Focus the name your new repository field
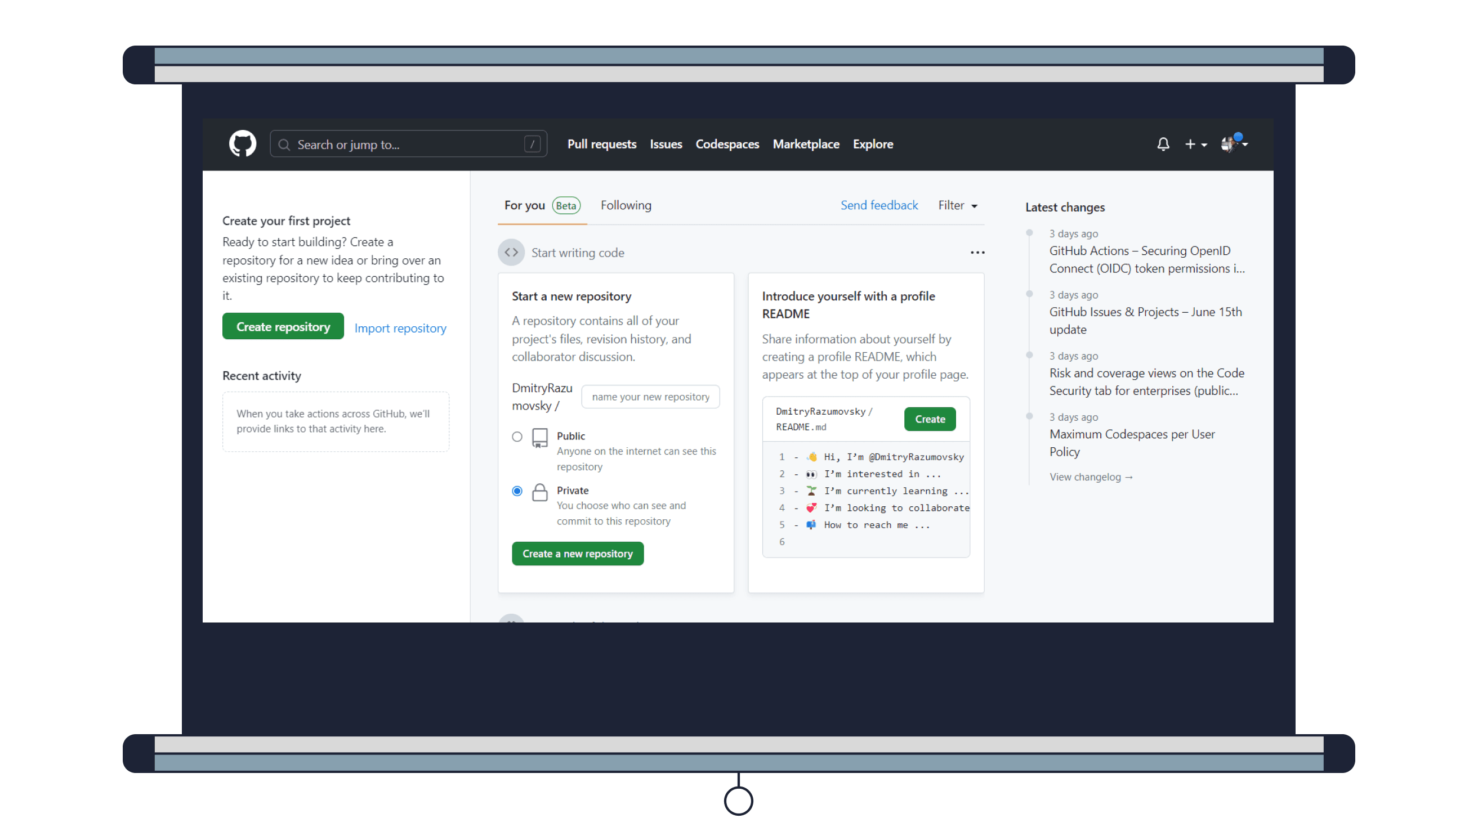The width and height of the screenshot is (1478, 827). tap(650, 397)
